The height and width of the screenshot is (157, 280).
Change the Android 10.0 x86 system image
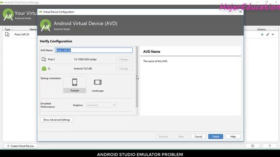(x=124, y=68)
